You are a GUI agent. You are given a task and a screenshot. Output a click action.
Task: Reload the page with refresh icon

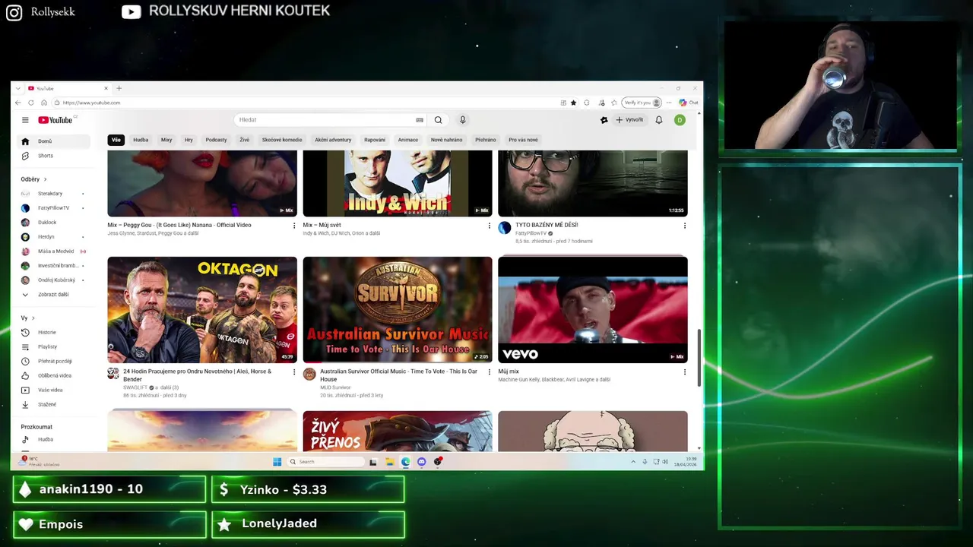tap(31, 103)
